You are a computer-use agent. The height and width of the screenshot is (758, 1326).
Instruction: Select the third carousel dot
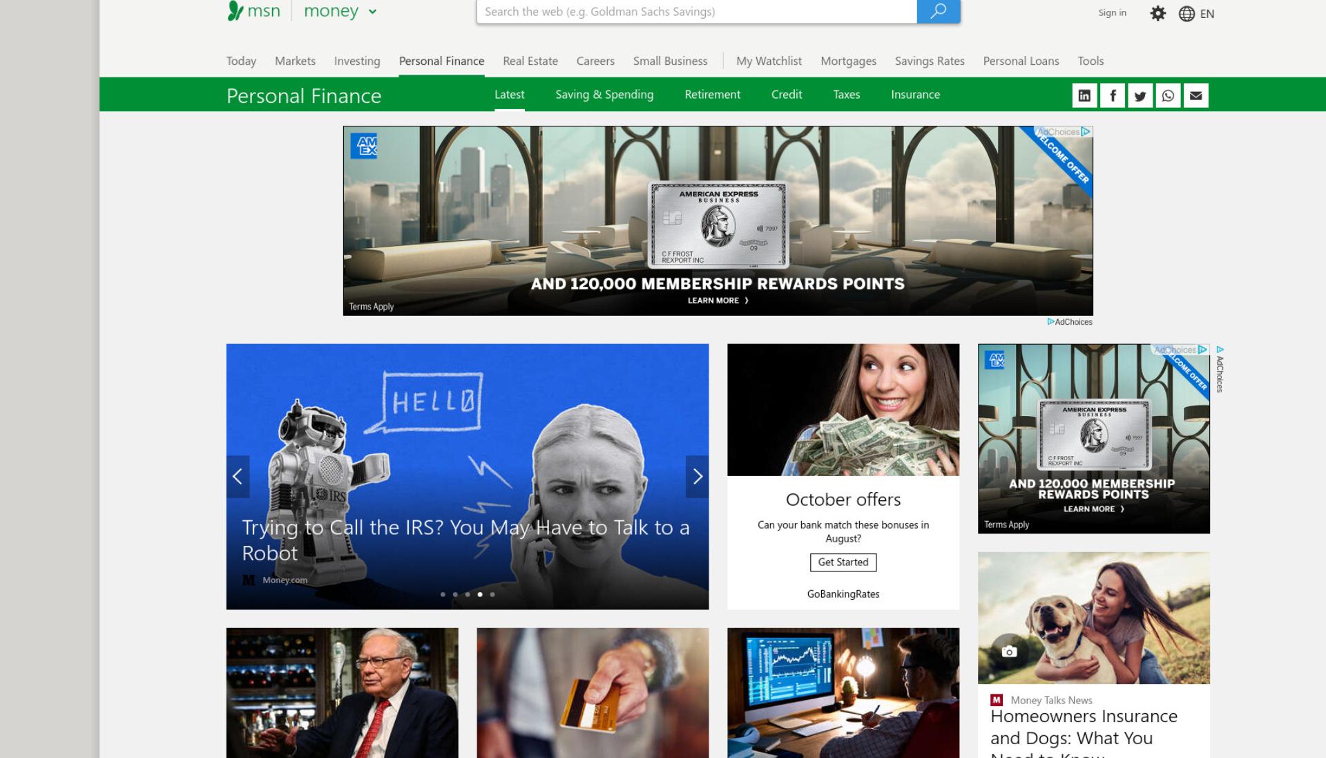468,594
